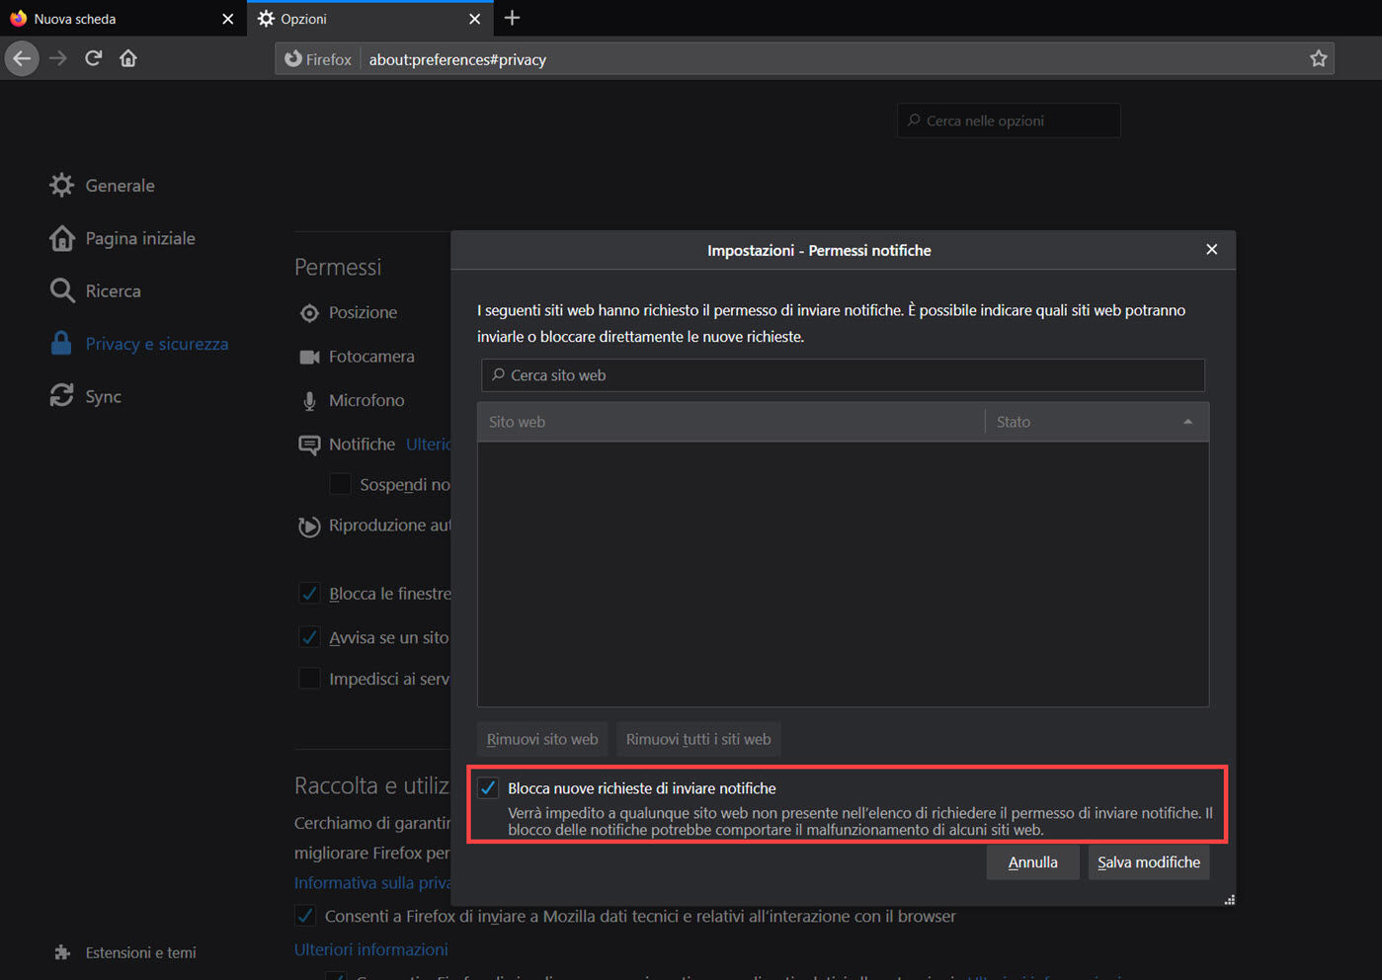Click the Fotocamera camera icon
1382x980 pixels.
click(x=309, y=357)
